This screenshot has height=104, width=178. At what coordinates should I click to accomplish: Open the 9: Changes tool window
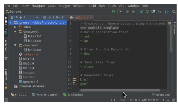pyautogui.click(x=73, y=95)
